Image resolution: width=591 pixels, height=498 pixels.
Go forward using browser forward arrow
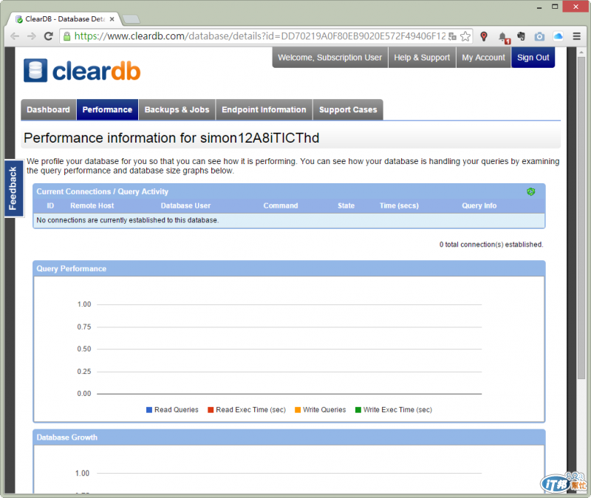[x=31, y=36]
